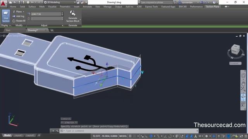Add a new layout with plus button
Image resolution: width=248 pixels, height=139 pixels.
(x=39, y=135)
